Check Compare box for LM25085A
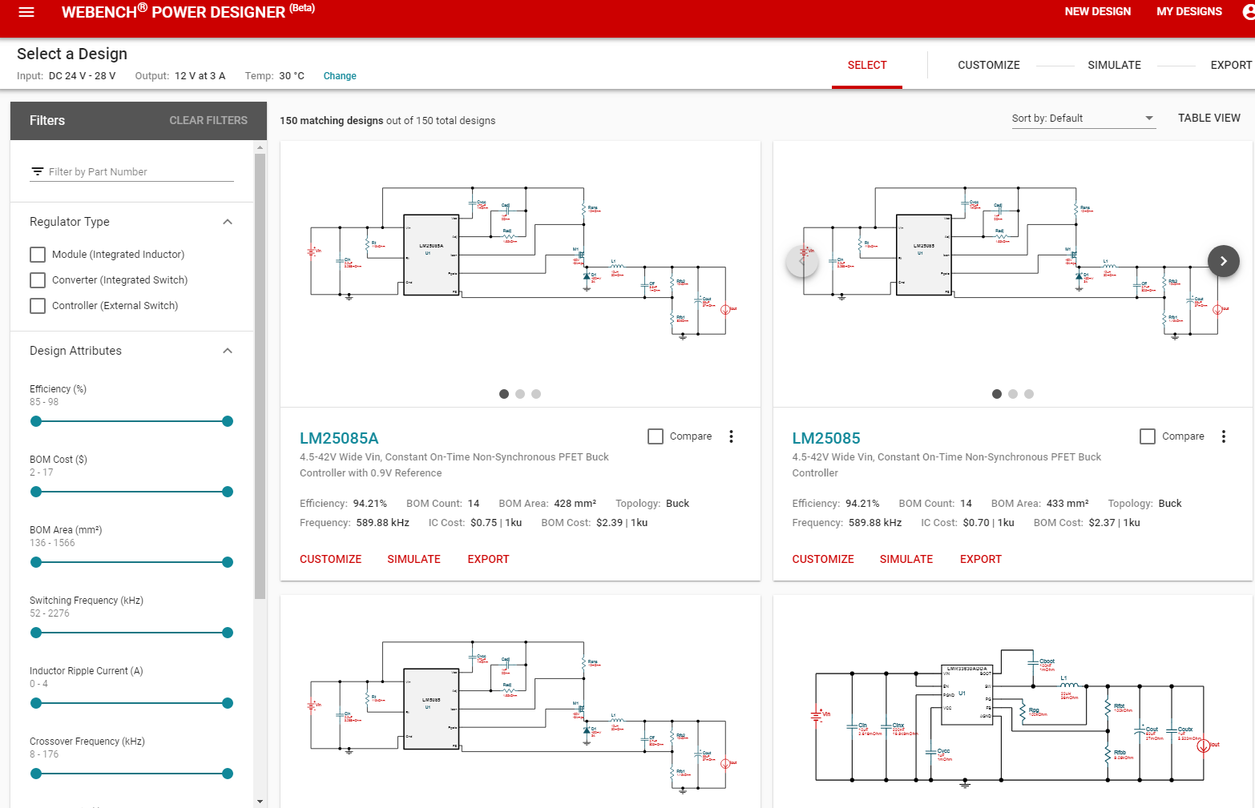1255x808 pixels. pyautogui.click(x=656, y=436)
